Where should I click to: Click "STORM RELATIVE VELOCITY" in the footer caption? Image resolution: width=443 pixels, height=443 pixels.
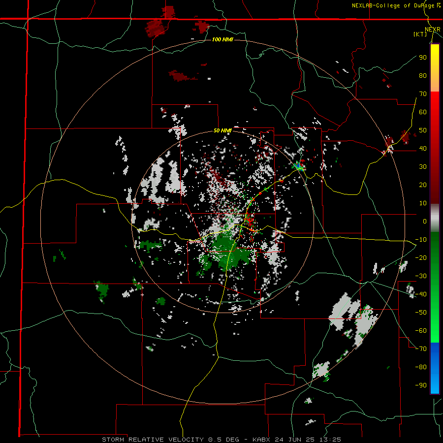153,440
